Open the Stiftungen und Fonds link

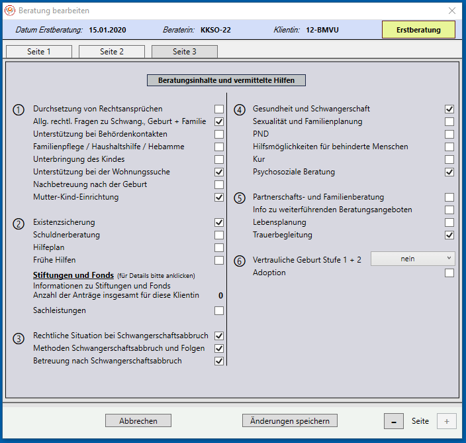coord(73,275)
